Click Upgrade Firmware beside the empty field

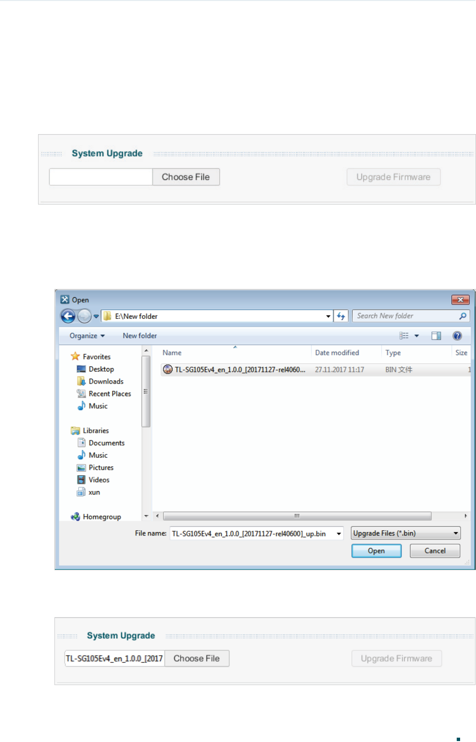(394, 177)
